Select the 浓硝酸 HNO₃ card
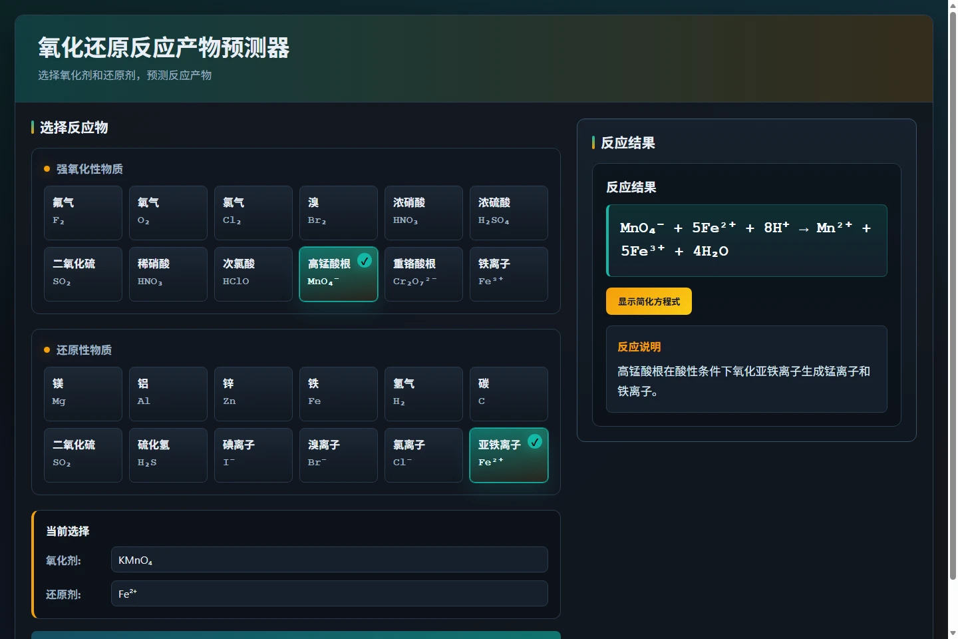Viewport: 958px width, 639px height. 424,213
